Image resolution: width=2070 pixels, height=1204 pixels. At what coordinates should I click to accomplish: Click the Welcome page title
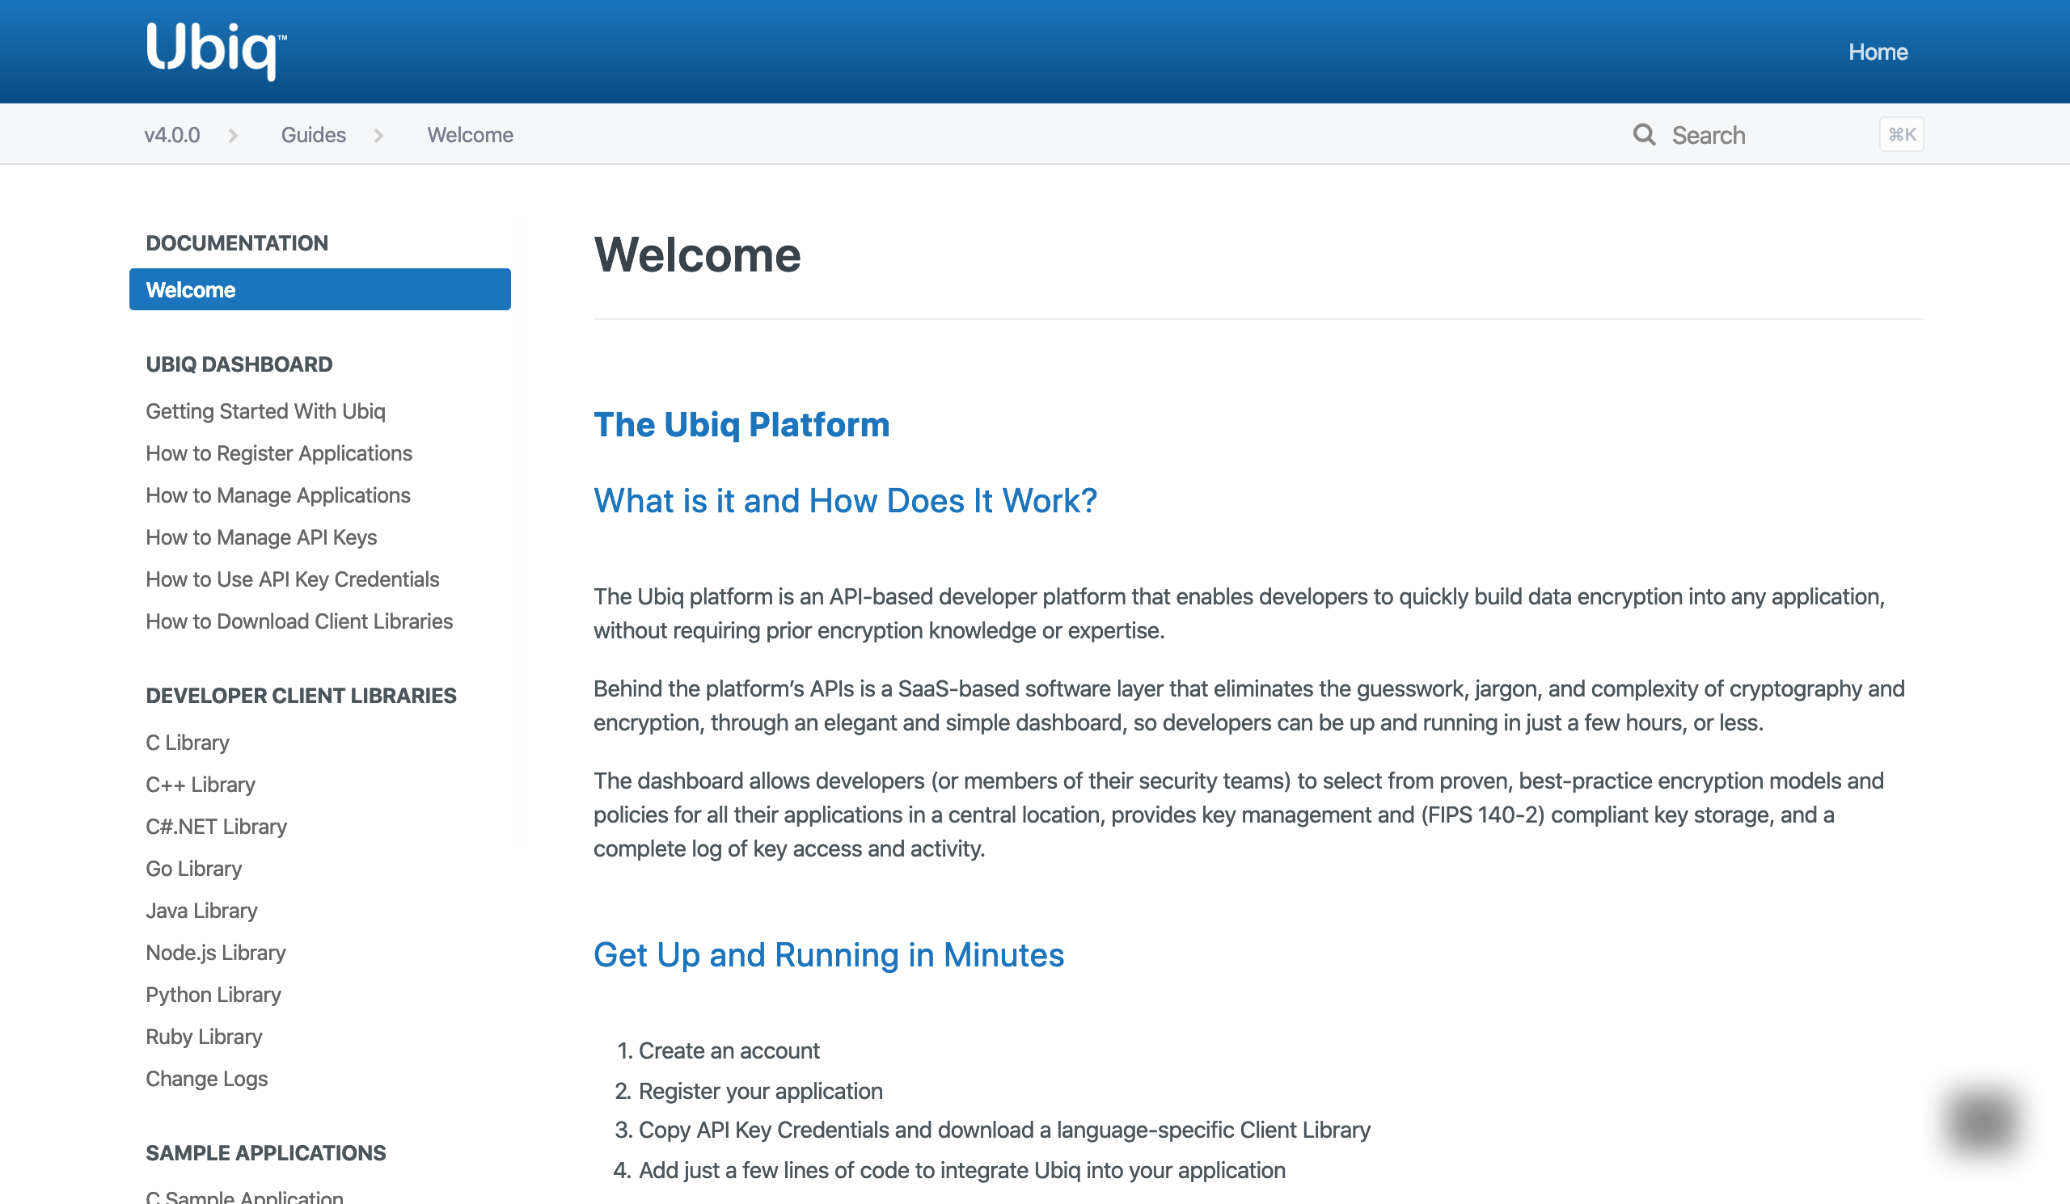pyautogui.click(x=696, y=255)
